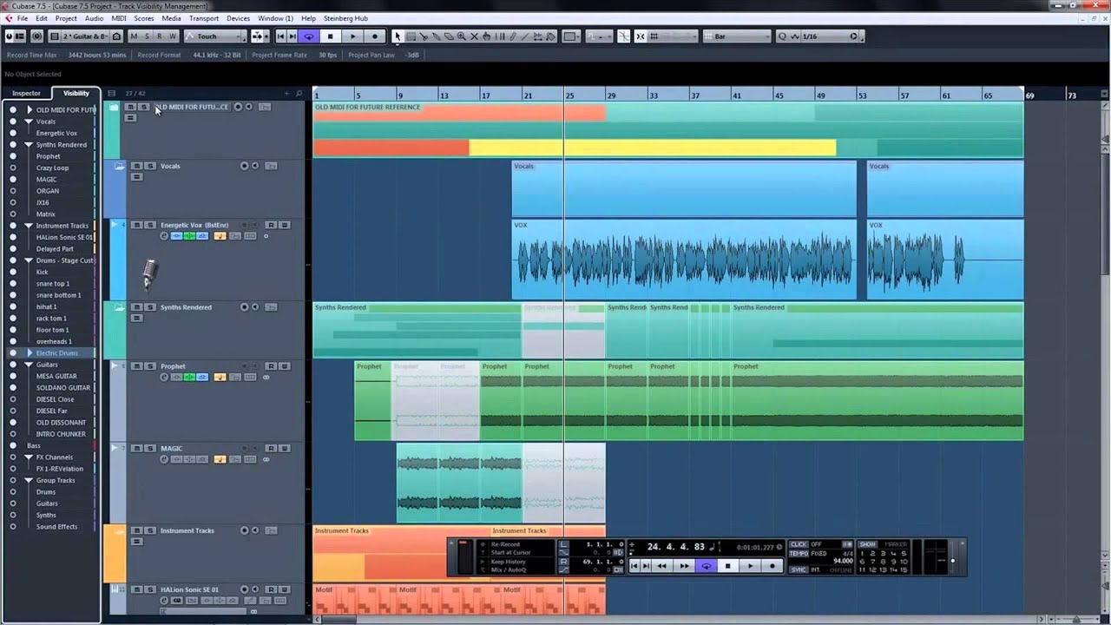
Task: Select the Line tool
Action: click(x=525, y=36)
